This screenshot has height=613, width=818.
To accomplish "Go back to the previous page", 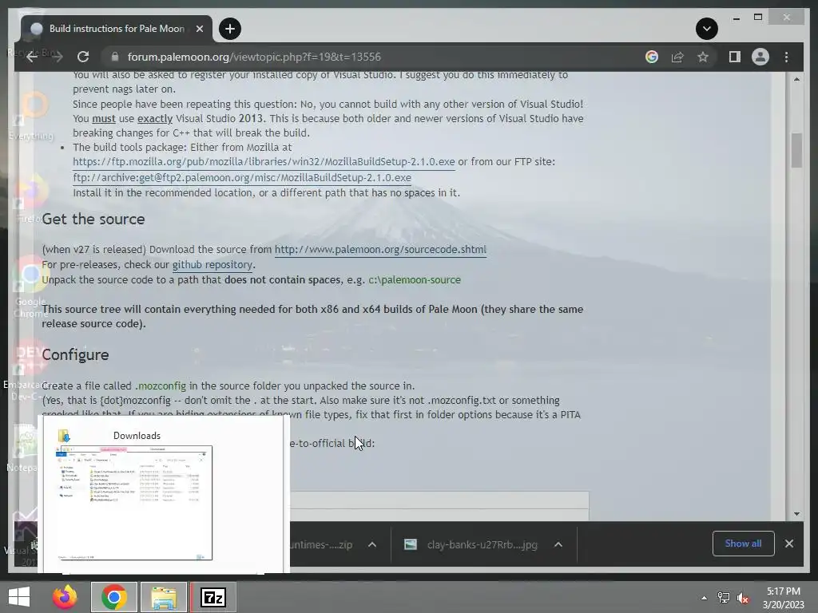I will [32, 57].
